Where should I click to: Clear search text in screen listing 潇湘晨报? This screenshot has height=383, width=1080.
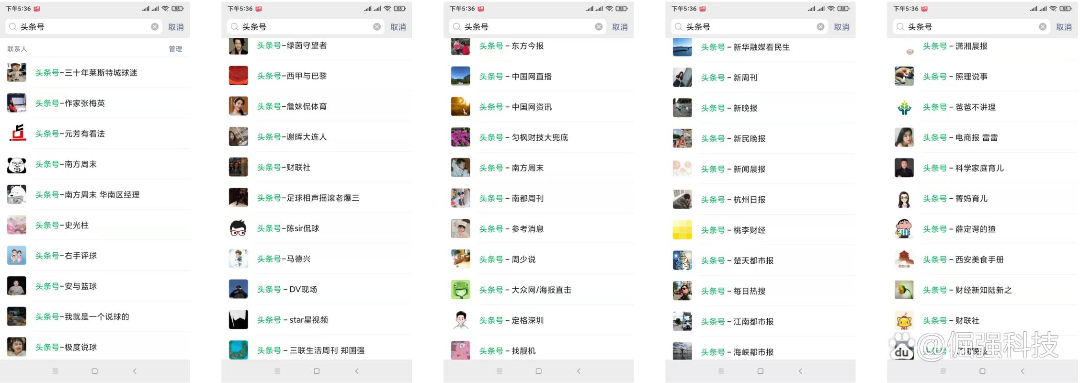(1043, 27)
